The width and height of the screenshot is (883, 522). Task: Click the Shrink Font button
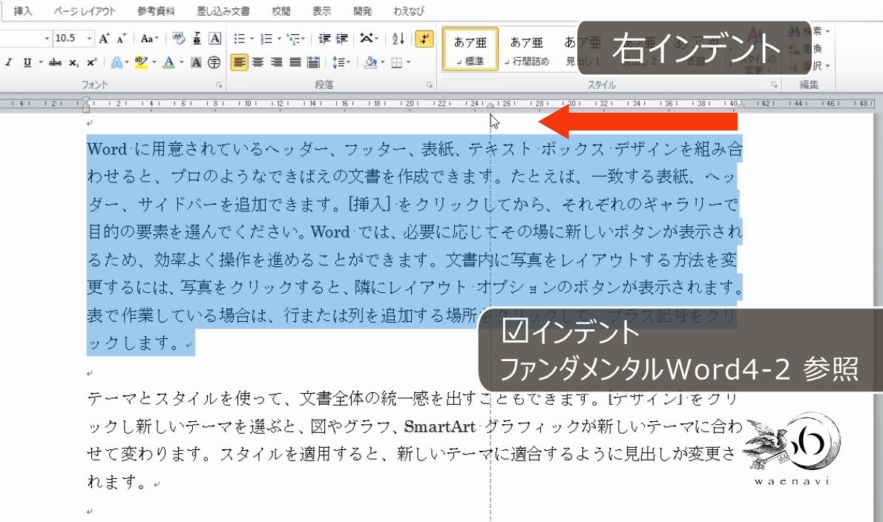point(121,39)
